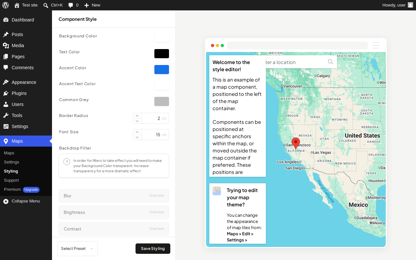Increase Border Radius with up arrow
This screenshot has width=416, height=260.
click(x=137, y=116)
